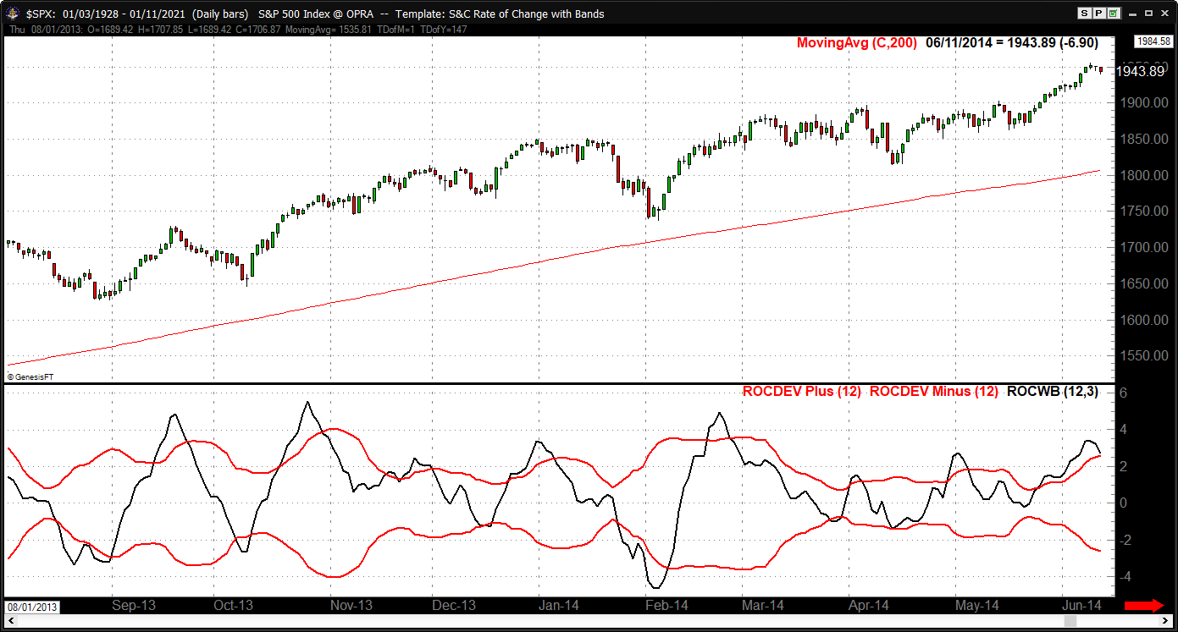The width and height of the screenshot is (1178, 632).
Task: Click the Feb-14 date axis label
Action: pos(666,606)
